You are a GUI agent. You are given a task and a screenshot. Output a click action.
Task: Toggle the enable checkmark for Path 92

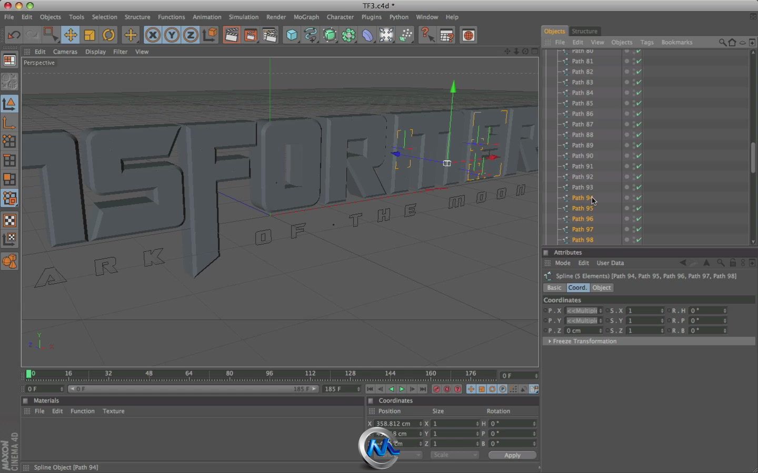coord(639,177)
